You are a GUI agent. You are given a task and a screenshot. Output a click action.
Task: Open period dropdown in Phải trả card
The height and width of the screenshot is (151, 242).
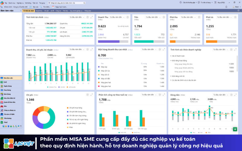224,17
